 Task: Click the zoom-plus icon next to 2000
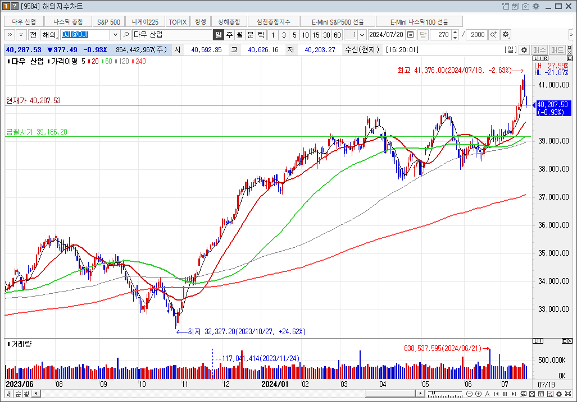coord(494,35)
